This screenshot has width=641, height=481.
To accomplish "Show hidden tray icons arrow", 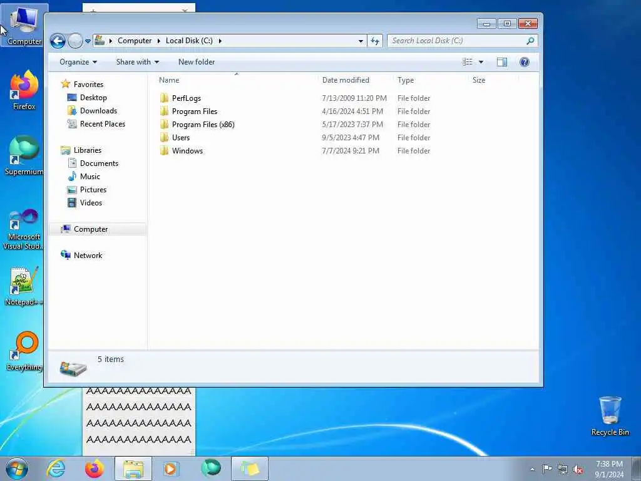I will point(532,469).
